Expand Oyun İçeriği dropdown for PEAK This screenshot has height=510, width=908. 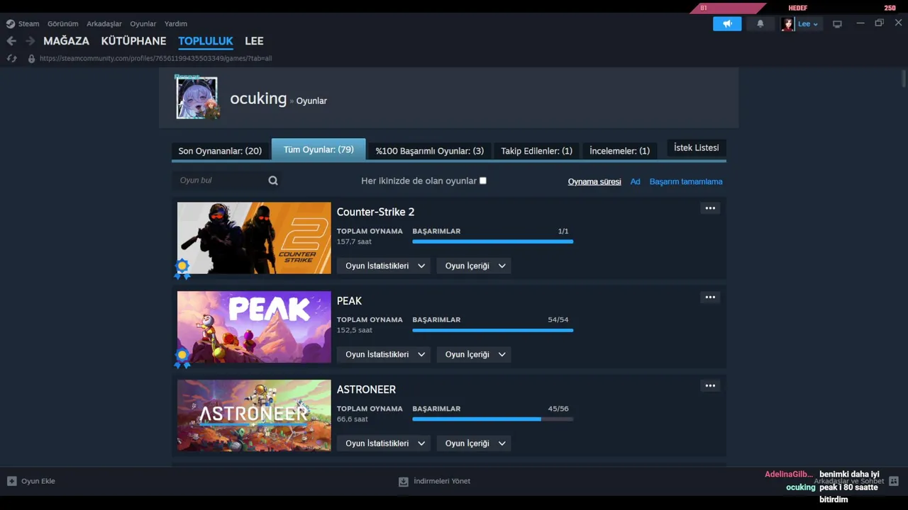click(474, 354)
